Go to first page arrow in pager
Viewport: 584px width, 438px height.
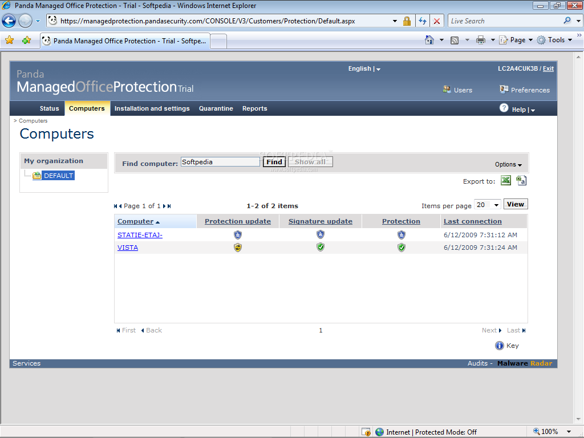point(115,206)
